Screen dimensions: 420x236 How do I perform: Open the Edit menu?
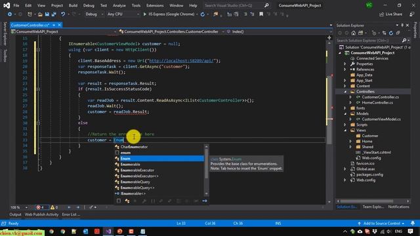coord(28,5)
